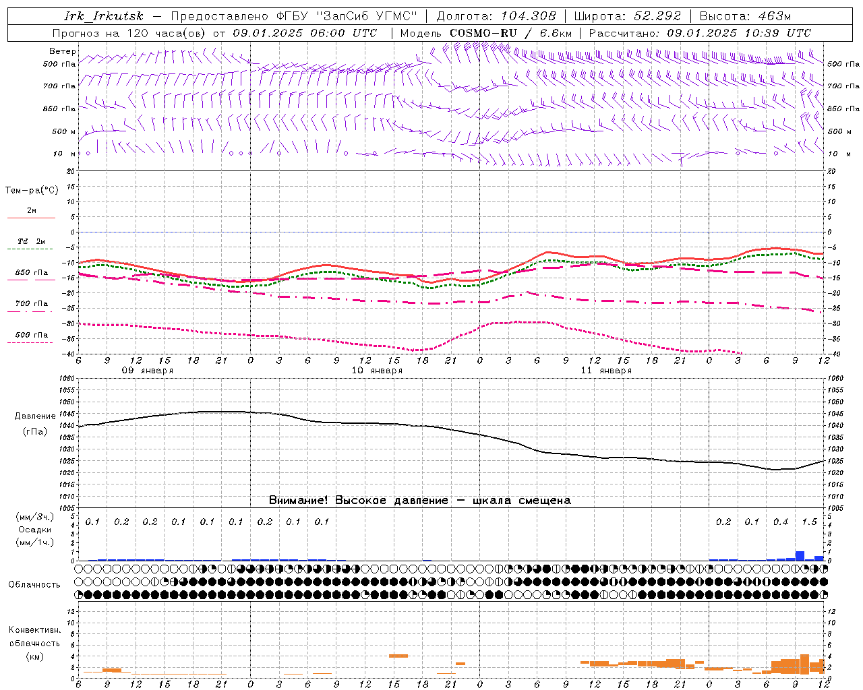Click the Тем-ра(°C) axis label

pos(32,191)
